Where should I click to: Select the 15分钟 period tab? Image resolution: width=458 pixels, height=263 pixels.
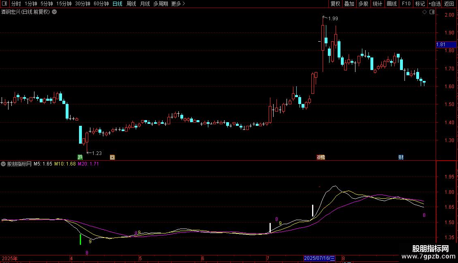pyautogui.click(x=64, y=4)
